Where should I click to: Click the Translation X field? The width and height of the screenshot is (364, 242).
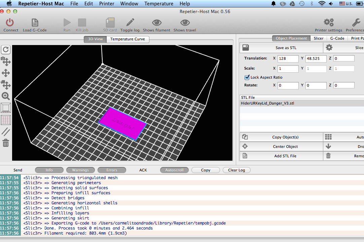288,58
